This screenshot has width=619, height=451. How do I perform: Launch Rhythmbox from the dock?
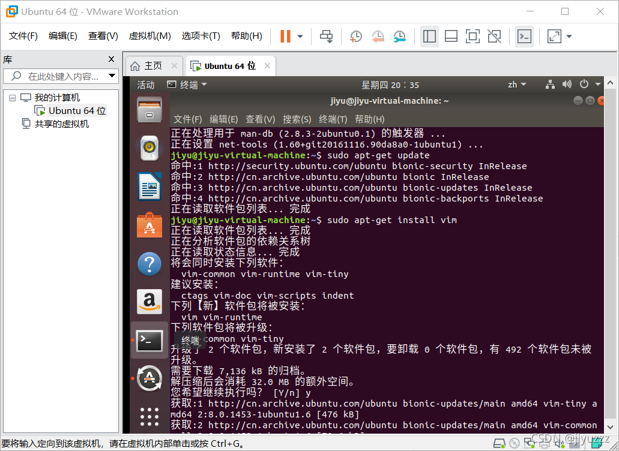tap(149, 148)
